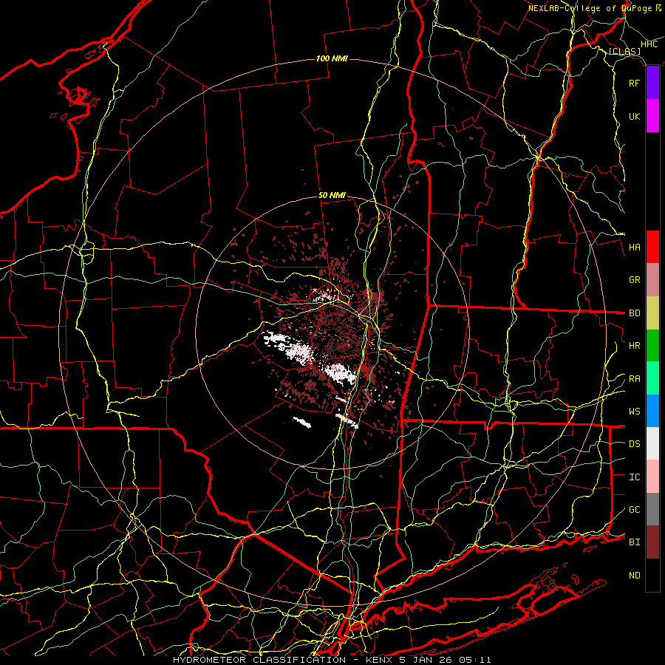Click the Hydrometeor Classification title caption

click(332, 660)
